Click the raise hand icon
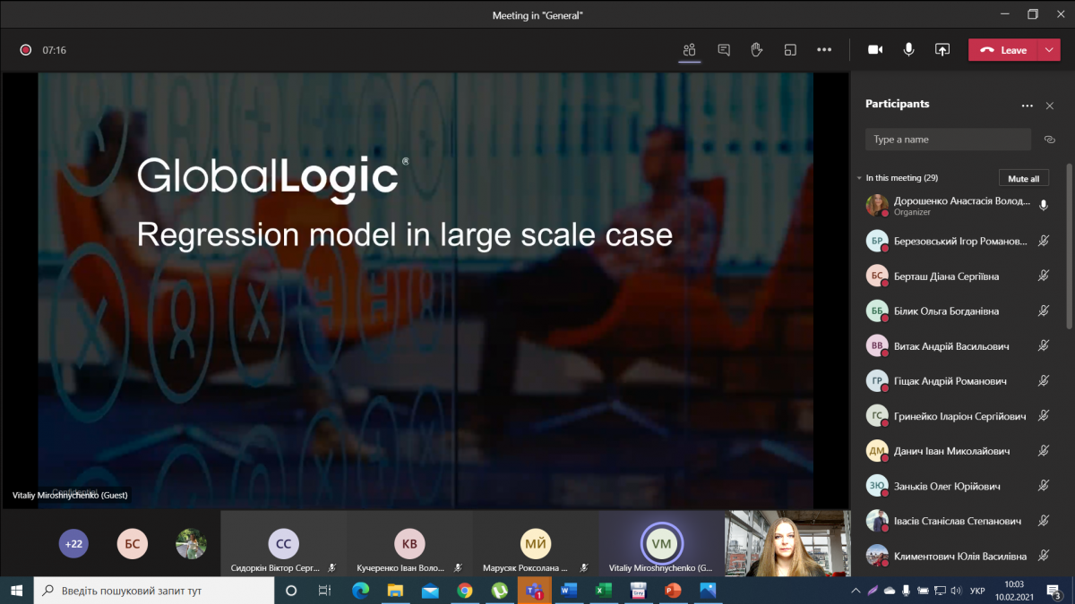 point(757,50)
